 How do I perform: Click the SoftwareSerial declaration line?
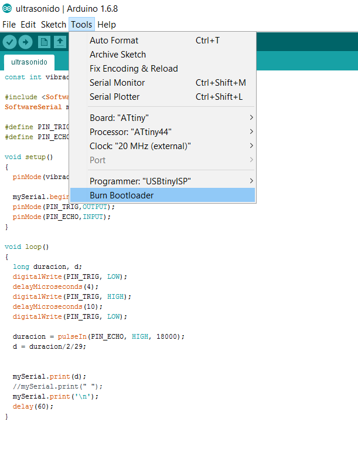[37, 107]
